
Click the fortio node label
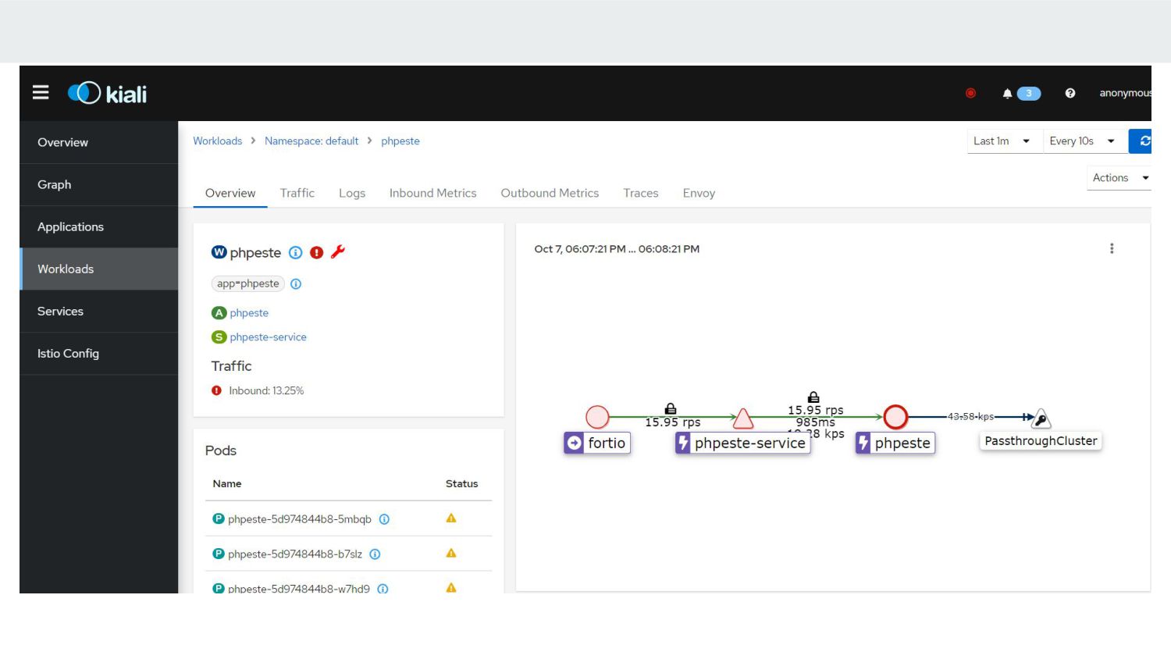click(597, 443)
